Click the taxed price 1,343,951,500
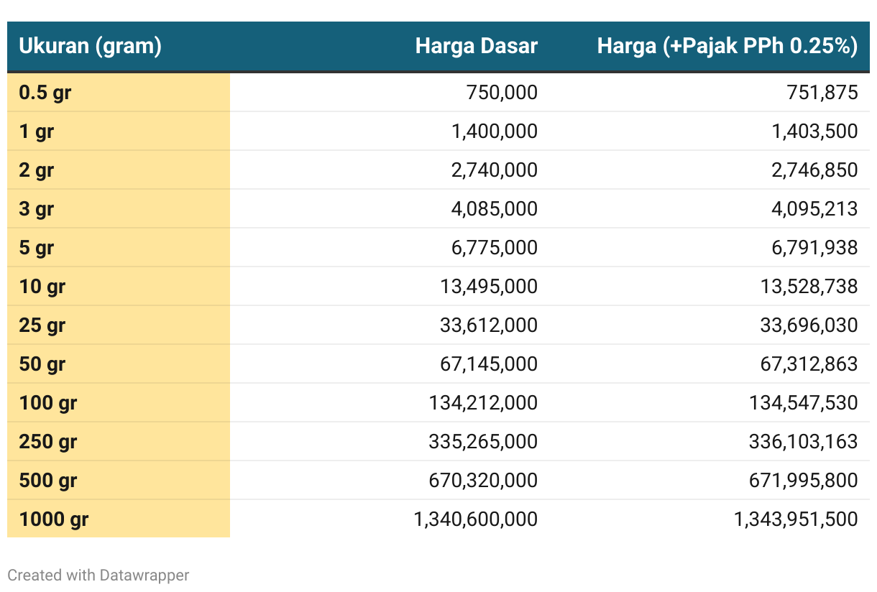Screen dimensions: 877x592 [795, 519]
